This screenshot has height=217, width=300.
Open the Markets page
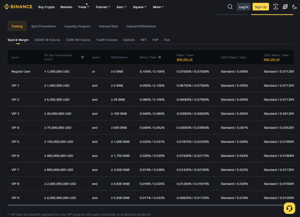pyautogui.click(x=66, y=7)
